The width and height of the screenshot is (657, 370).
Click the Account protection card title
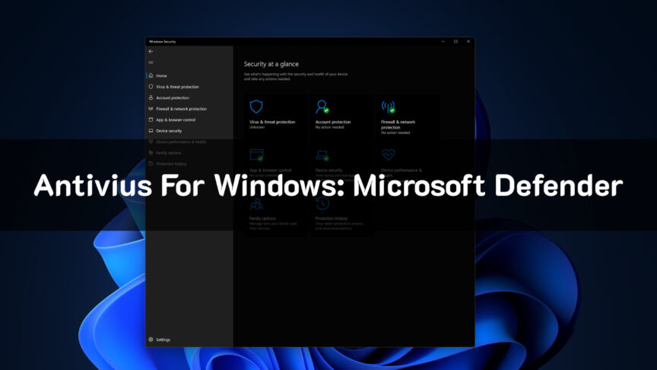[x=333, y=122]
